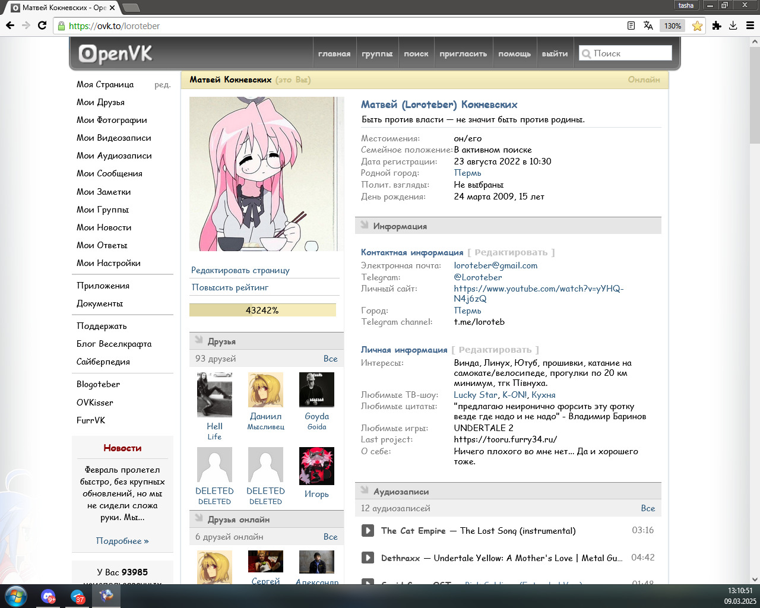This screenshot has height=608, width=760.
Task: Click the 43242% rating progress bar
Action: point(262,310)
